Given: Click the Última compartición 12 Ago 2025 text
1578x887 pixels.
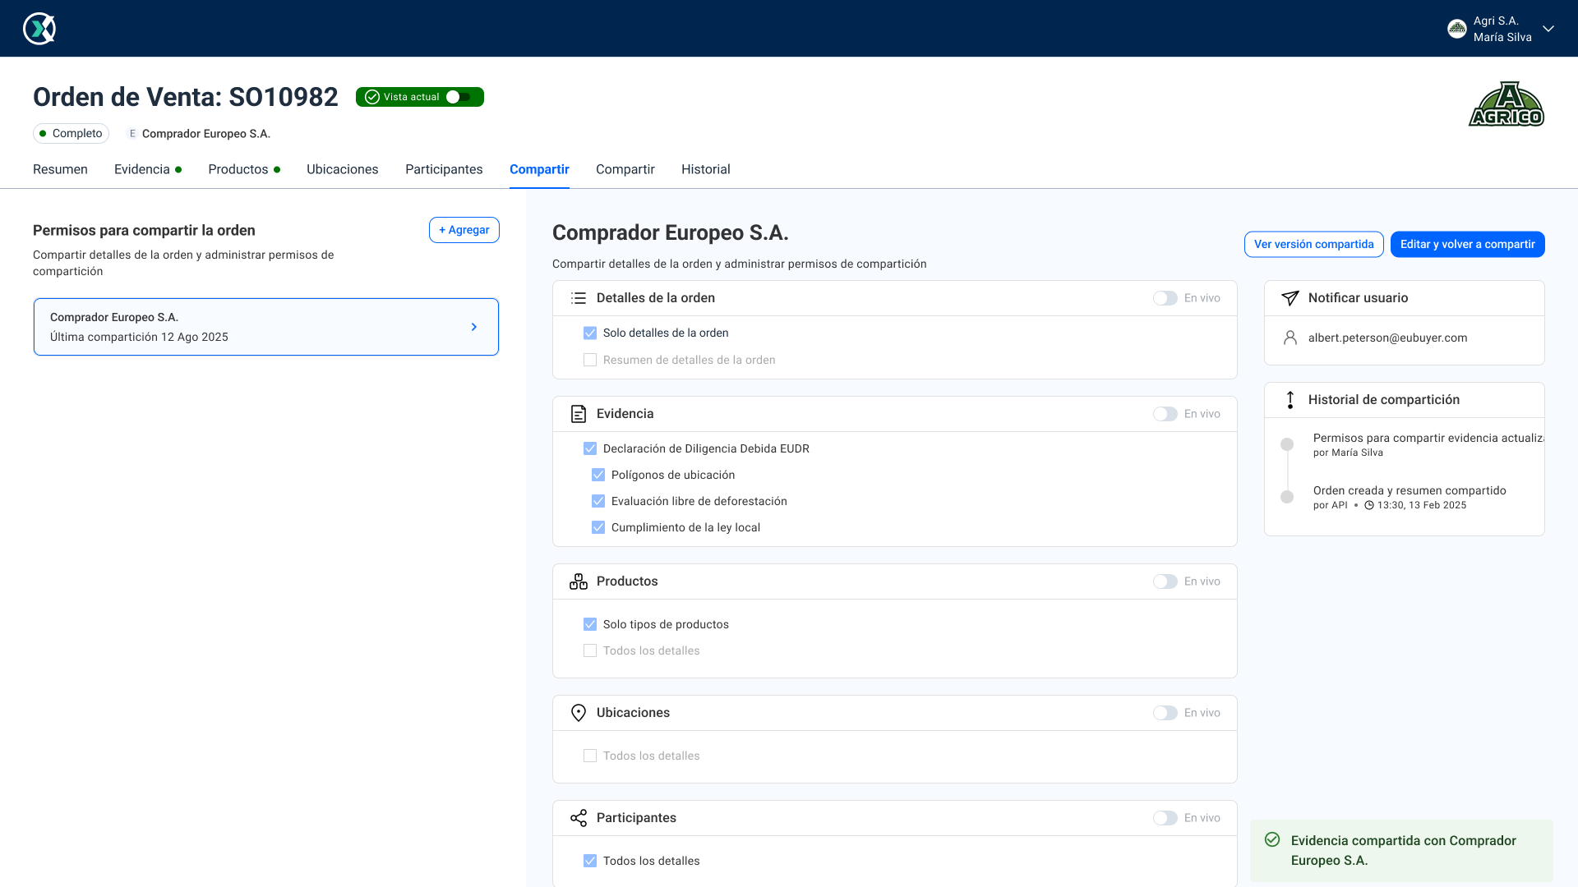Looking at the screenshot, I should [x=139, y=337].
